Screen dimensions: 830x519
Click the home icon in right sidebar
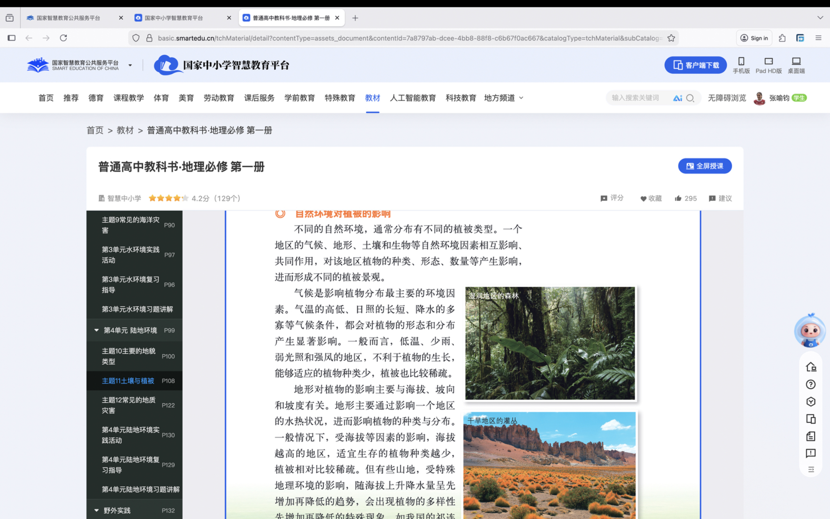click(x=810, y=367)
